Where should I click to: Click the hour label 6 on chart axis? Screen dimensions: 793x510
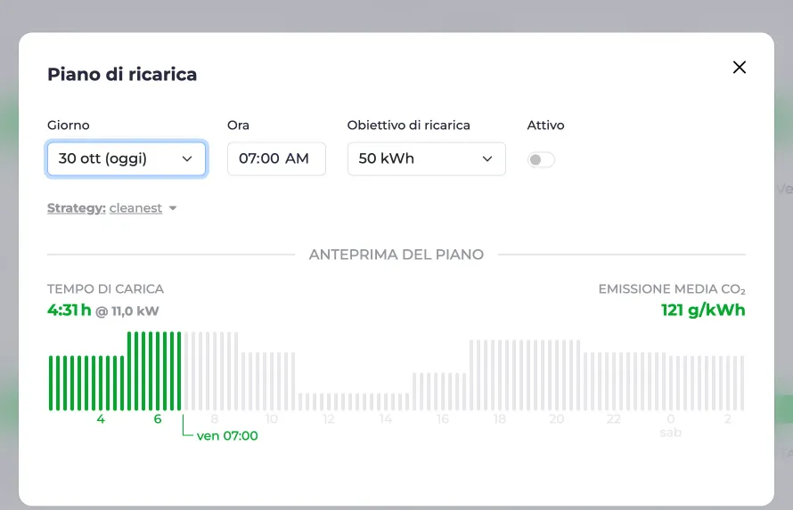(158, 419)
